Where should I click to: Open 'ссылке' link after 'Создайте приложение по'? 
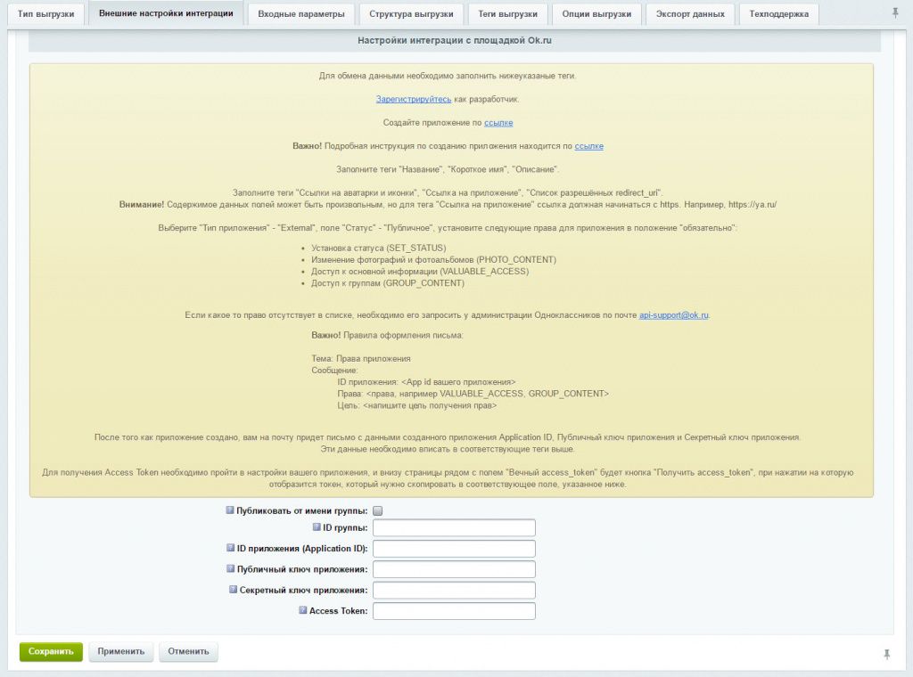[498, 123]
